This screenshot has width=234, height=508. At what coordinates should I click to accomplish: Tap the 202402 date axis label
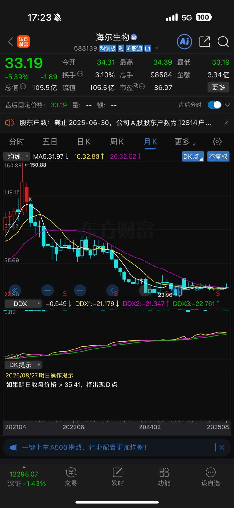pos(150,427)
